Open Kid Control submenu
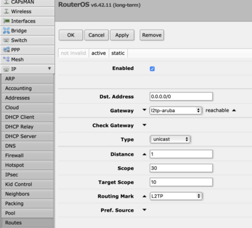 pos(27,185)
